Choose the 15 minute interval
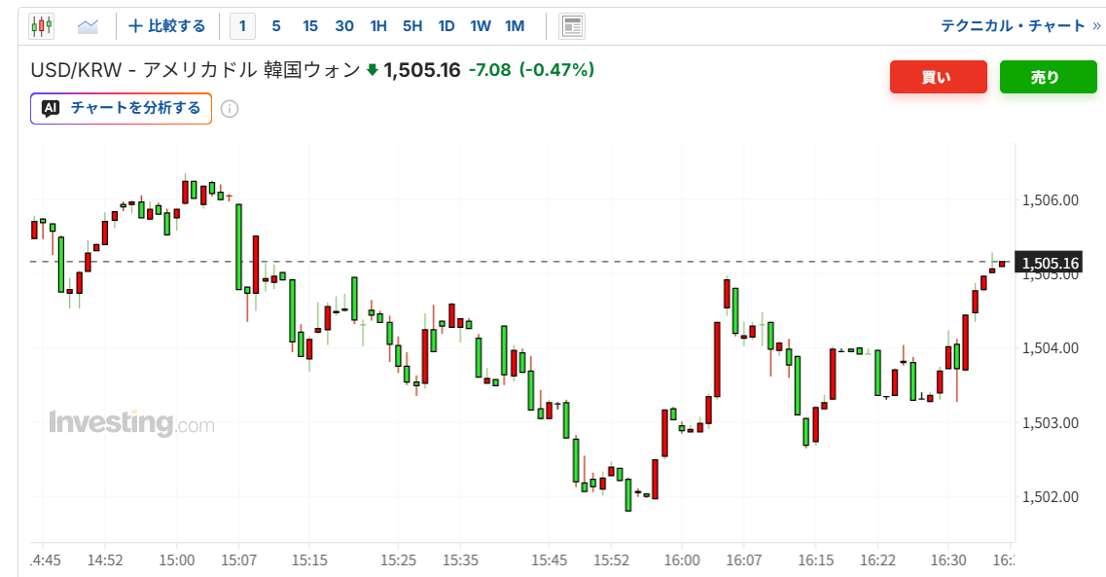The image size is (1106, 577). 310,26
